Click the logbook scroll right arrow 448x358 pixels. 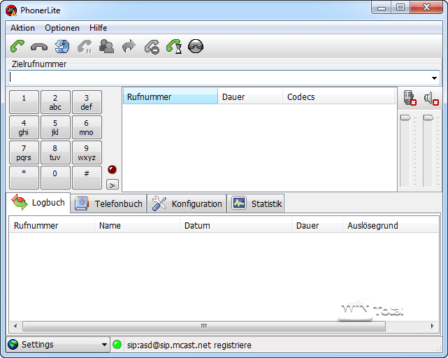(x=433, y=326)
